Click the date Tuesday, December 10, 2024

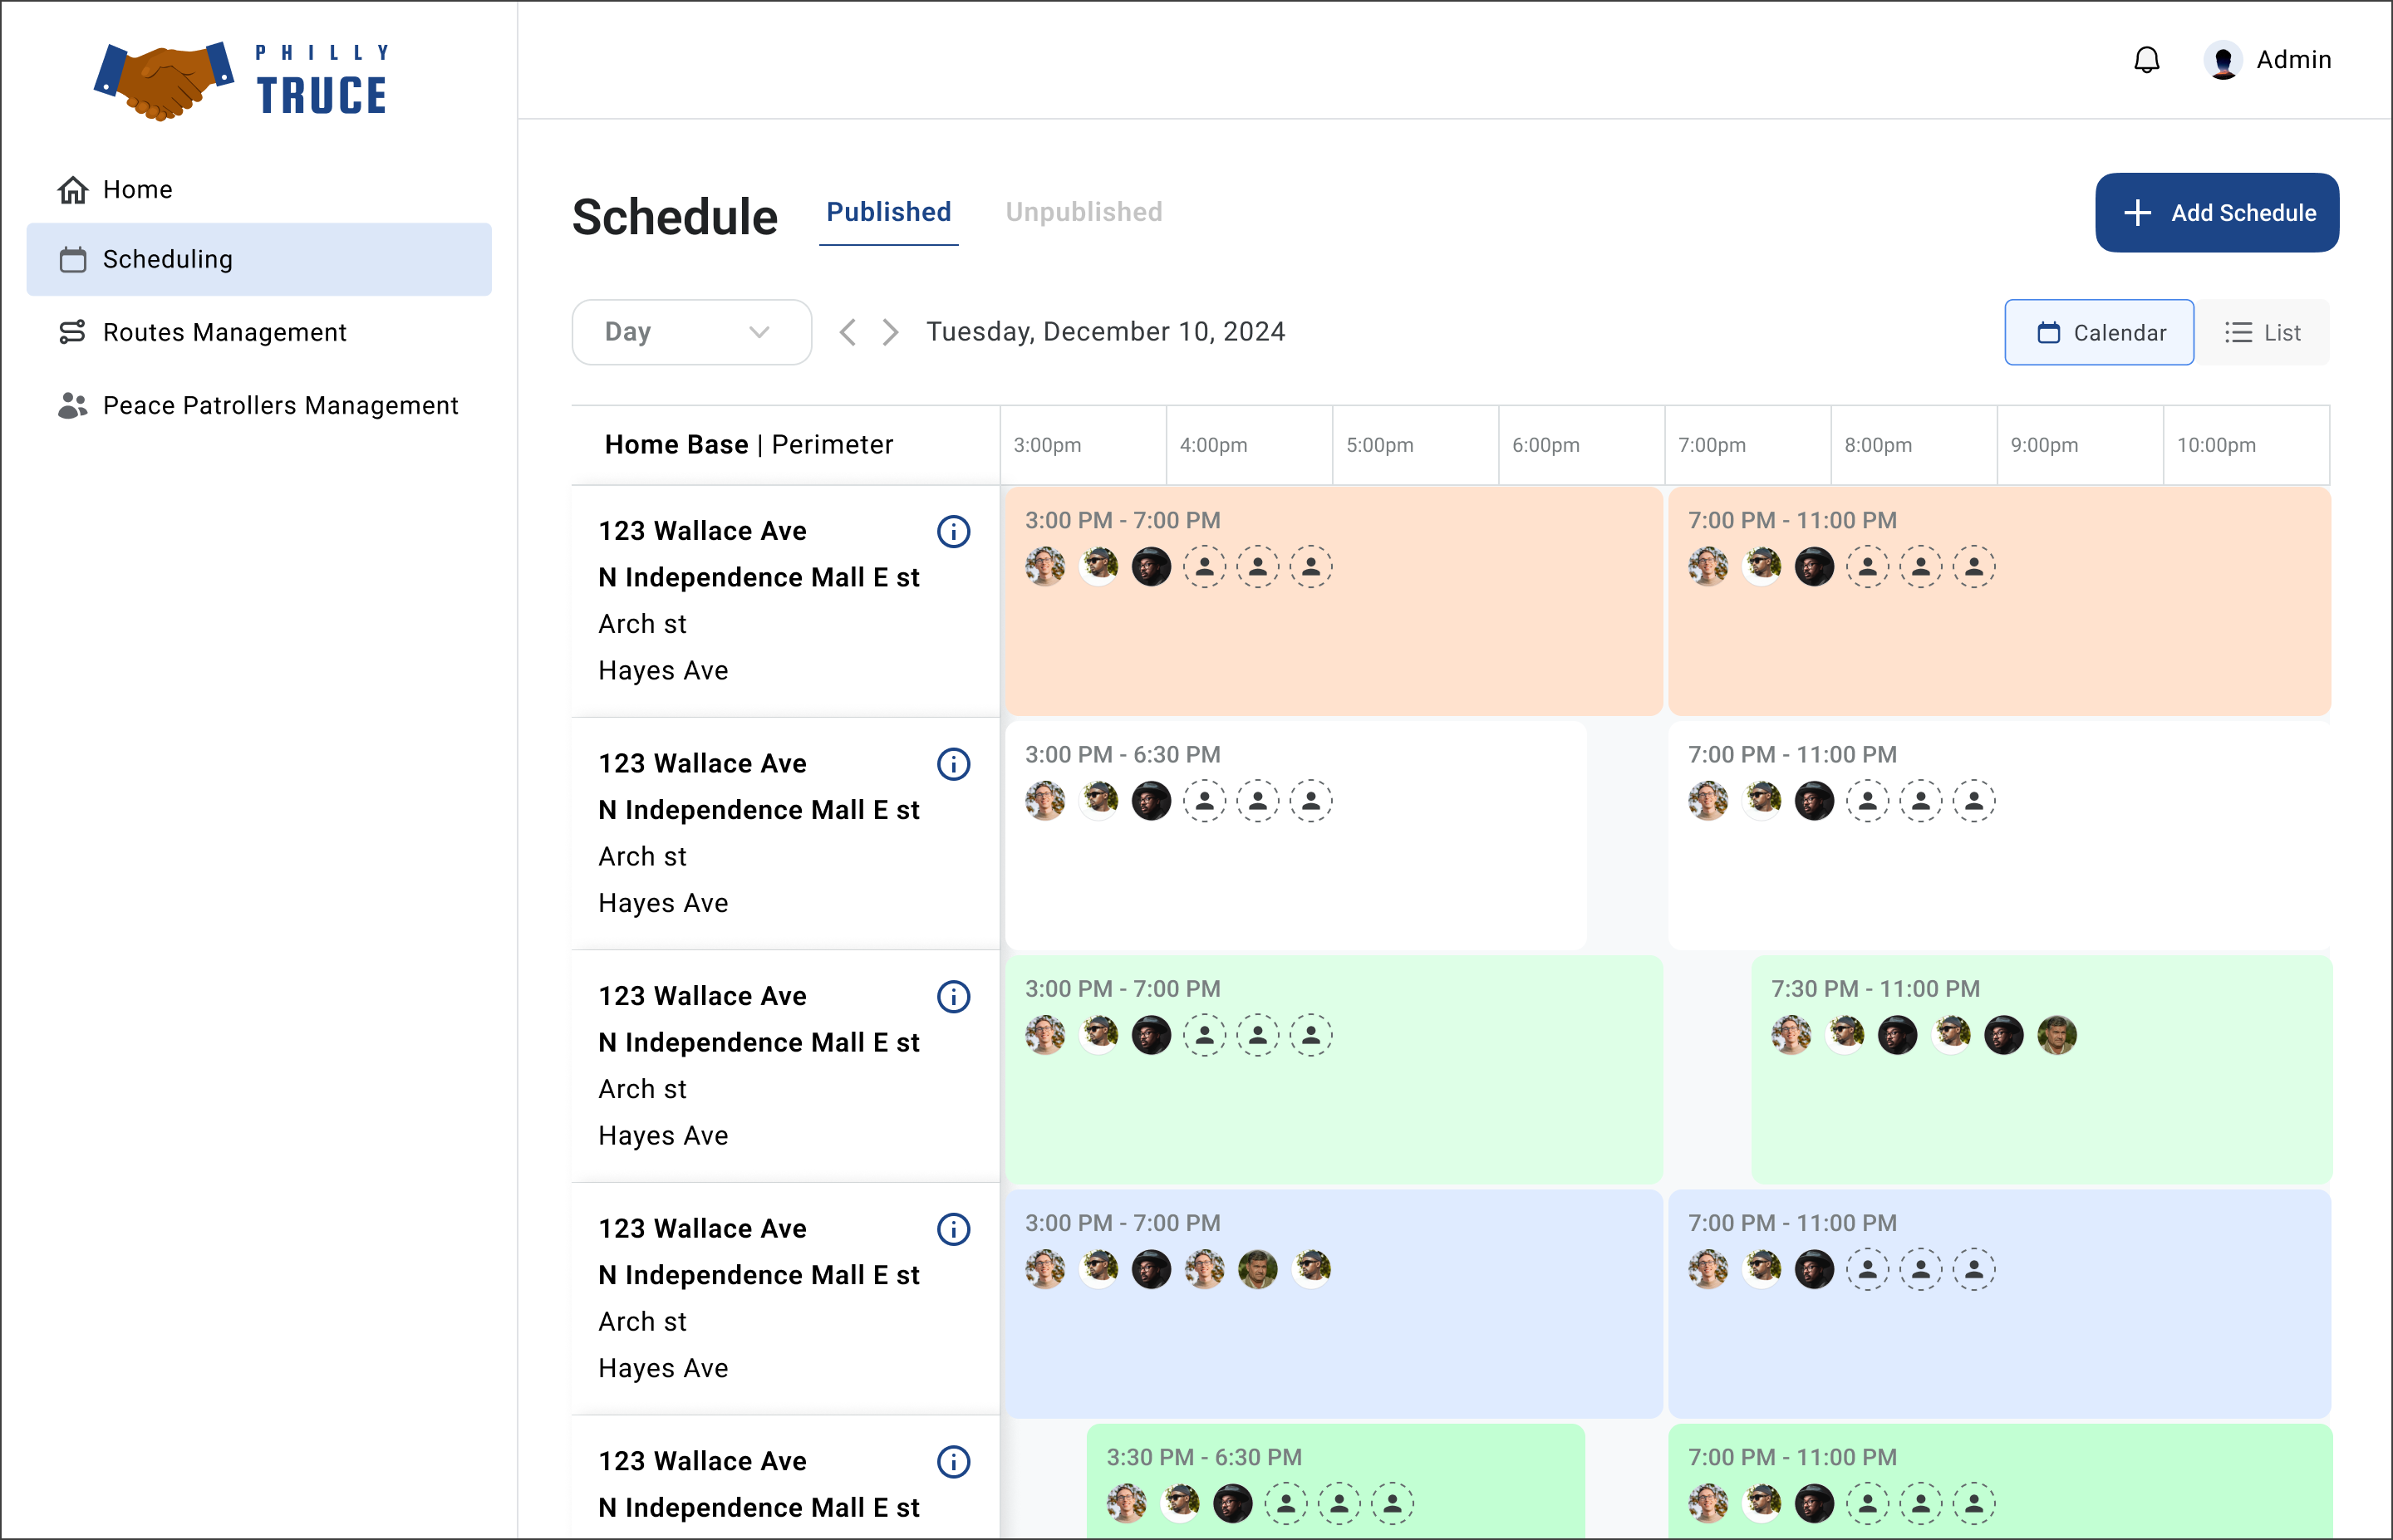tap(1105, 332)
